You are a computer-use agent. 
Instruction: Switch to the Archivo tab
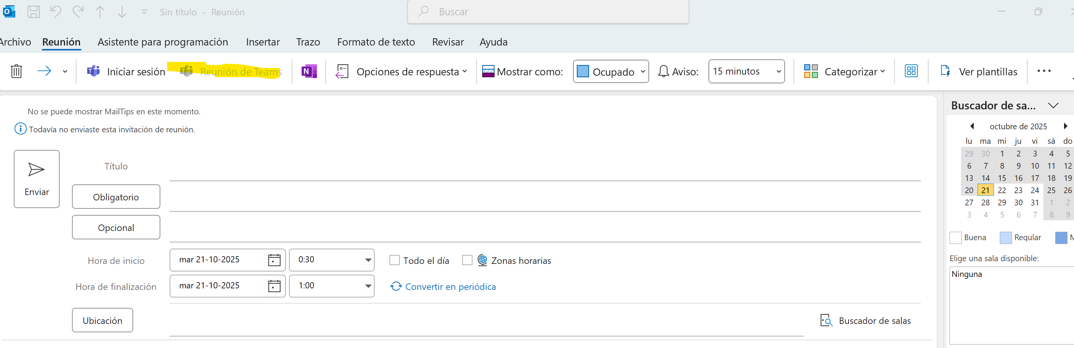pos(15,42)
